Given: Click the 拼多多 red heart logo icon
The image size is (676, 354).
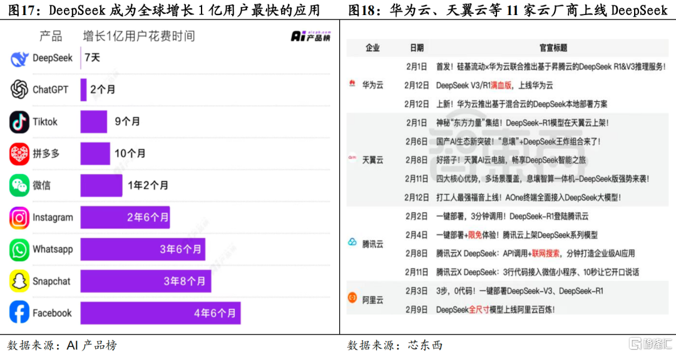Looking at the screenshot, I should click(x=19, y=154).
